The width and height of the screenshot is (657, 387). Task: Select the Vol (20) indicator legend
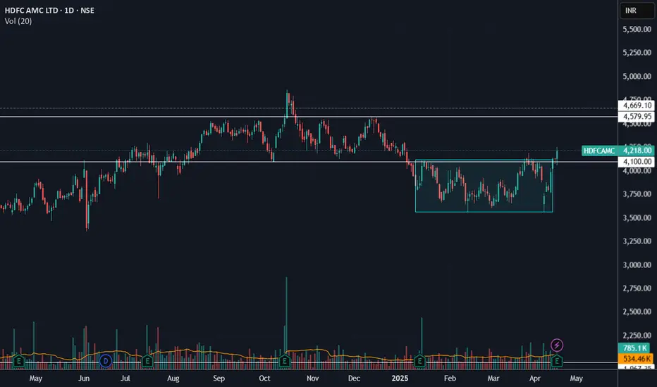[18, 21]
